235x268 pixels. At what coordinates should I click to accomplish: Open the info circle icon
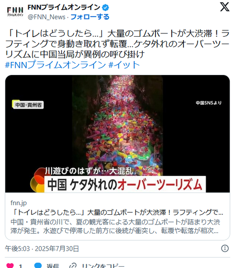[225, 248]
